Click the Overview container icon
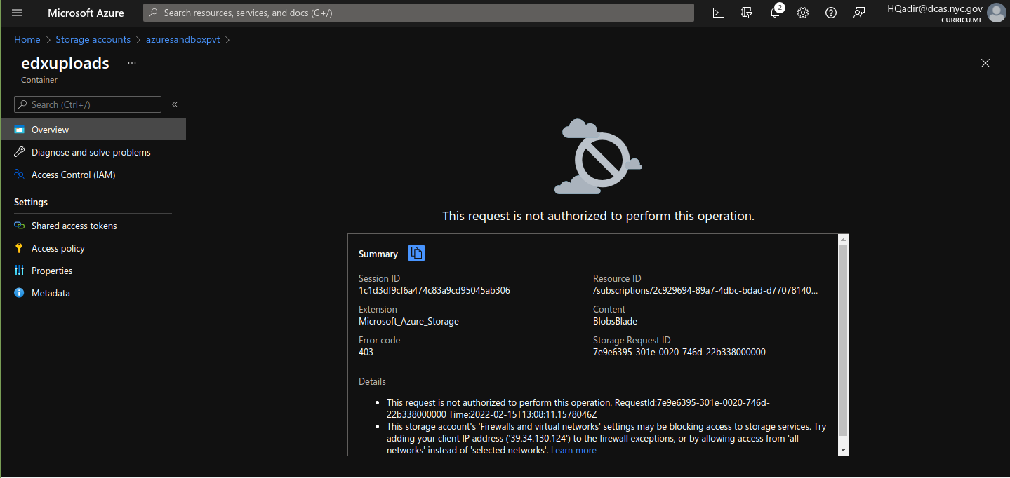Viewport: 1010px width, 478px height. (x=19, y=130)
